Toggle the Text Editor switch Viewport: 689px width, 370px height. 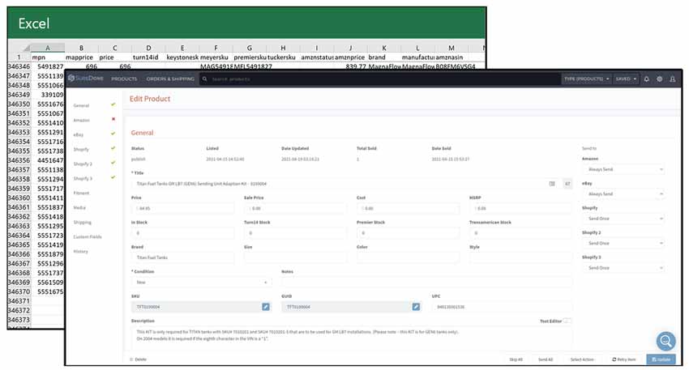[567, 321]
